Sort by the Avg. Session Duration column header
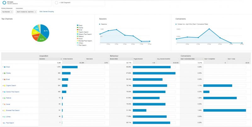The height and width of the screenshot is (127, 252). (x=168, y=59)
